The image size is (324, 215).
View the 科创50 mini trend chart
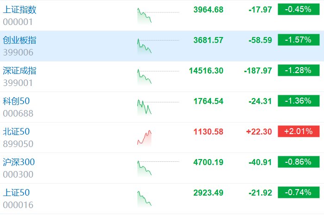(158, 107)
